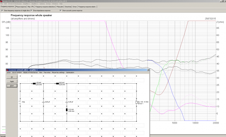Open the Drivers & Enclosures menu
Viewport: 226px width, 137px height.
[15, 4]
